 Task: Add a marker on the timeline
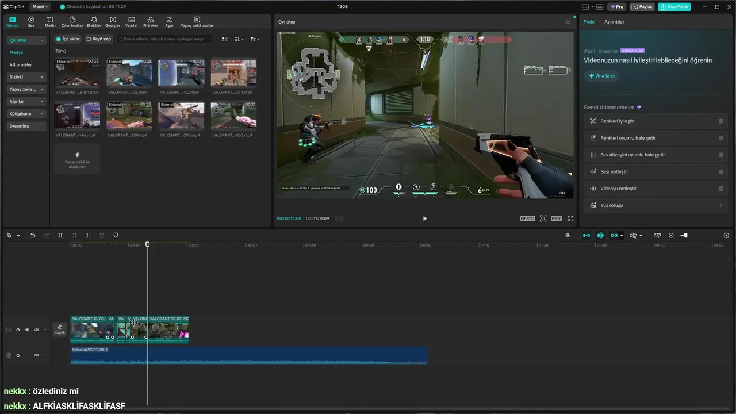[x=116, y=235]
